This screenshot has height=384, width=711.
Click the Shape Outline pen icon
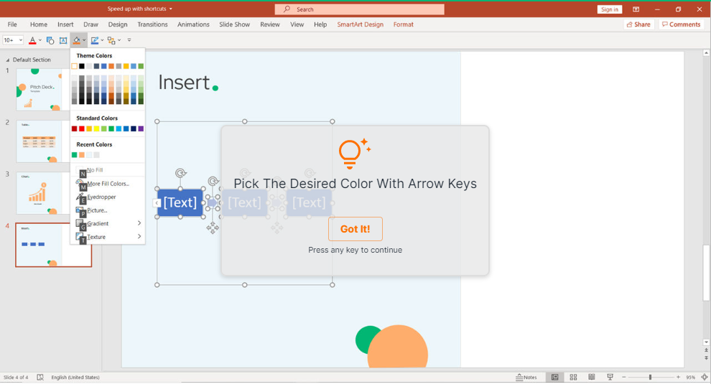tap(94, 40)
